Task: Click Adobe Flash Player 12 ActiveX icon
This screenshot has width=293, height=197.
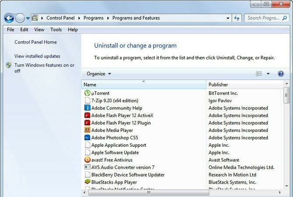Action: (x=87, y=115)
